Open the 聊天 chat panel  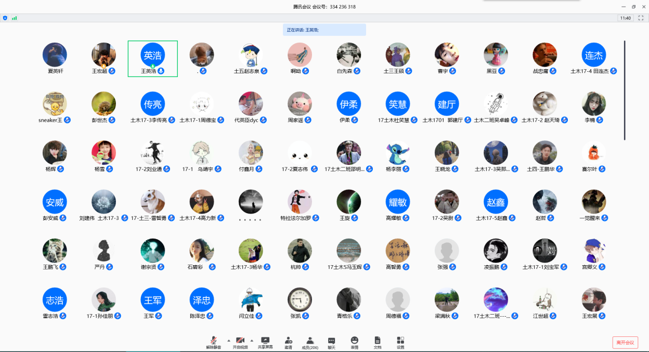pyautogui.click(x=331, y=341)
